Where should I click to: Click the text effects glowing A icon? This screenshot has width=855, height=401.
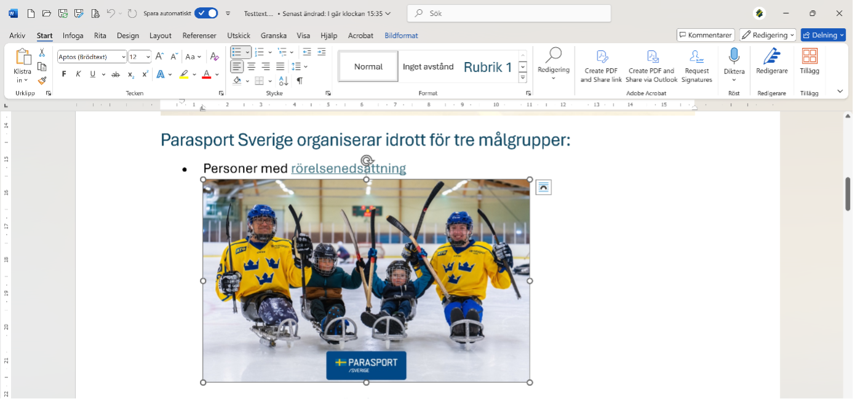(161, 74)
